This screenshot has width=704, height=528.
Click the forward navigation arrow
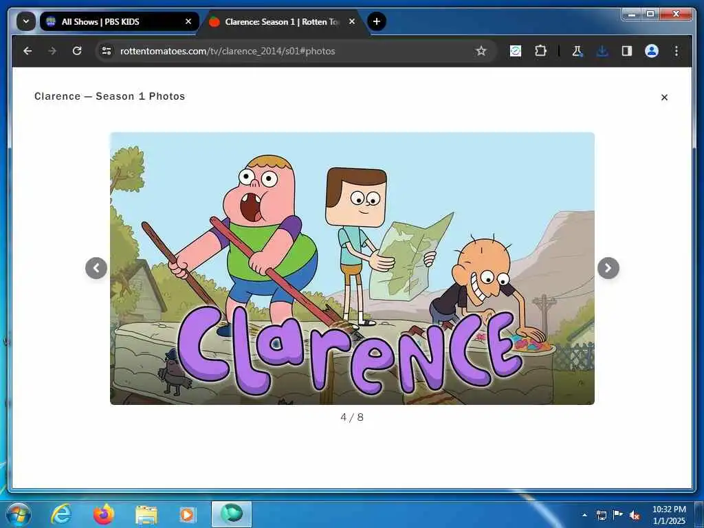(x=52, y=51)
